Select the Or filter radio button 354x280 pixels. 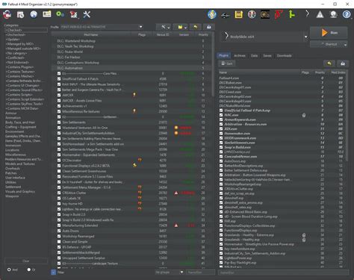pyautogui.click(x=29, y=270)
